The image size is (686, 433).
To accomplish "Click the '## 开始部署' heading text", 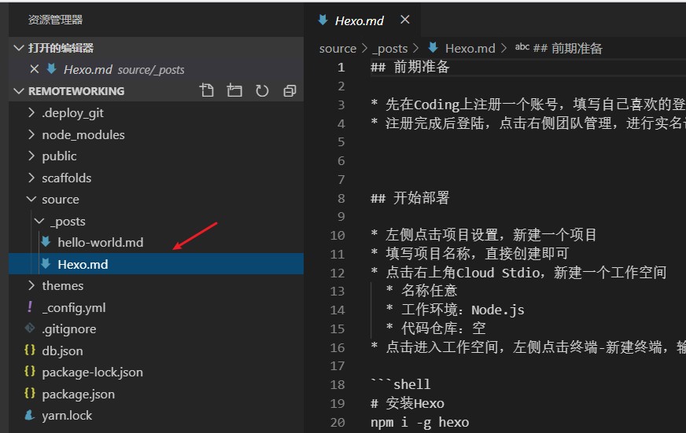I will click(410, 198).
